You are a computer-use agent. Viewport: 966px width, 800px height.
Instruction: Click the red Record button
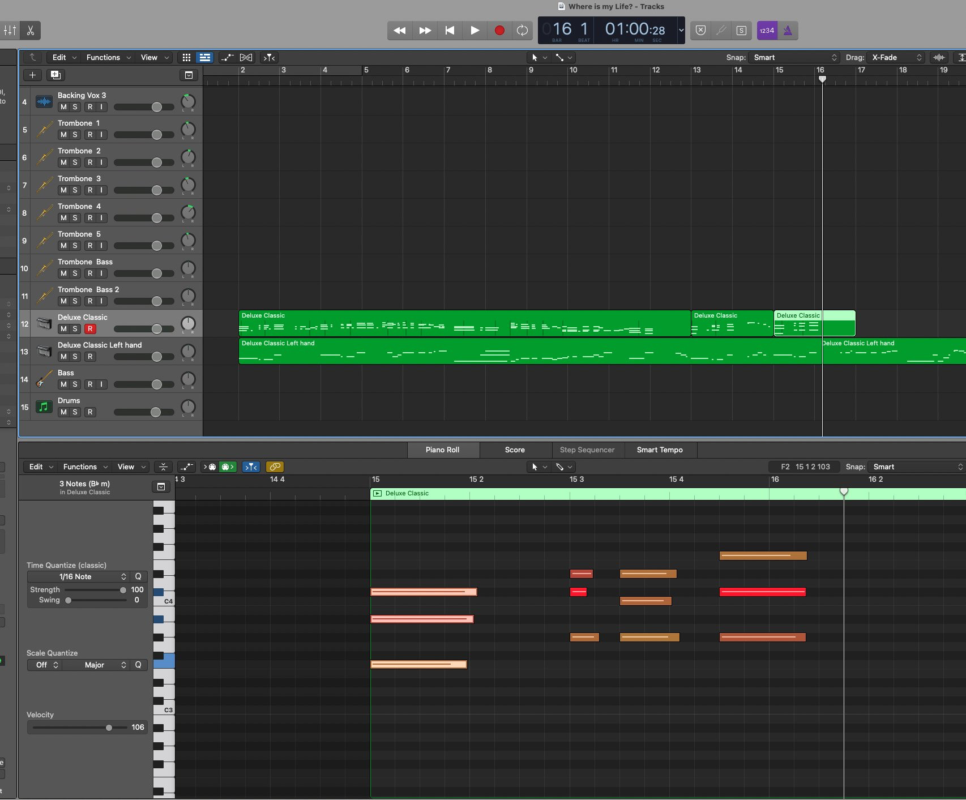(x=499, y=31)
